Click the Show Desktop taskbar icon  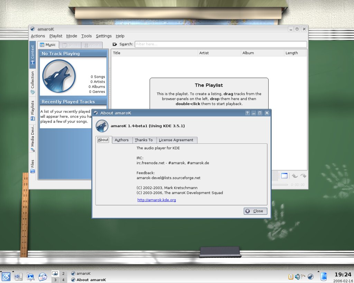[x=18, y=277]
